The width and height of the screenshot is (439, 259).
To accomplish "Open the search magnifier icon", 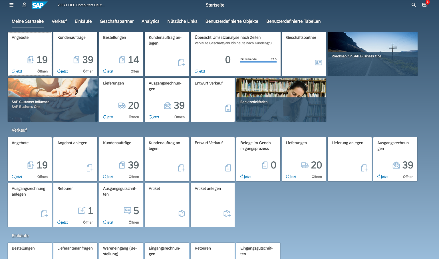I will tap(413, 5).
